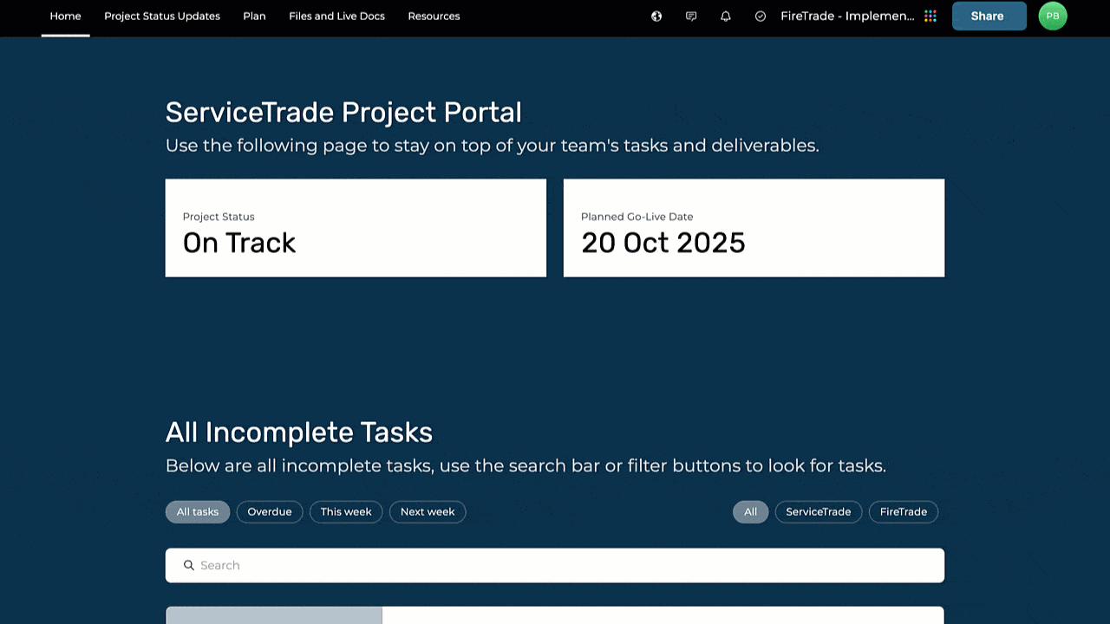Open FireTrade - Implemen... project title
Image resolution: width=1110 pixels, height=624 pixels.
pyautogui.click(x=847, y=16)
